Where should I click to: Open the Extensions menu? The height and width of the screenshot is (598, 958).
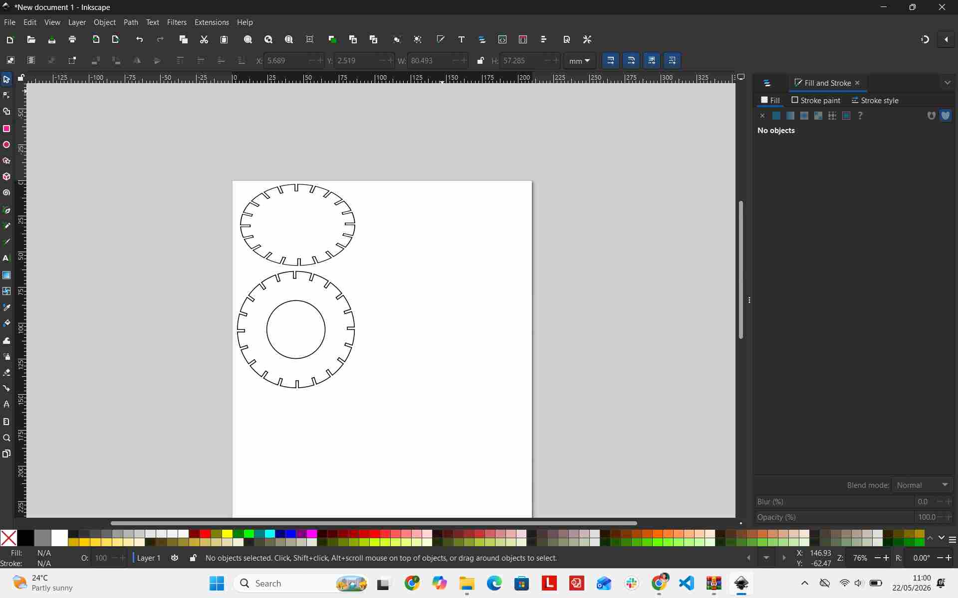point(212,22)
